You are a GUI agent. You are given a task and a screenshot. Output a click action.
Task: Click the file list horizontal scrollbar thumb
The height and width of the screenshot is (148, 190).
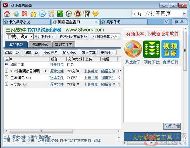click(x=41, y=131)
